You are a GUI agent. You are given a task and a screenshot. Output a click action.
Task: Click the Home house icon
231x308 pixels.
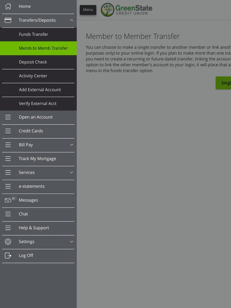click(8, 6)
